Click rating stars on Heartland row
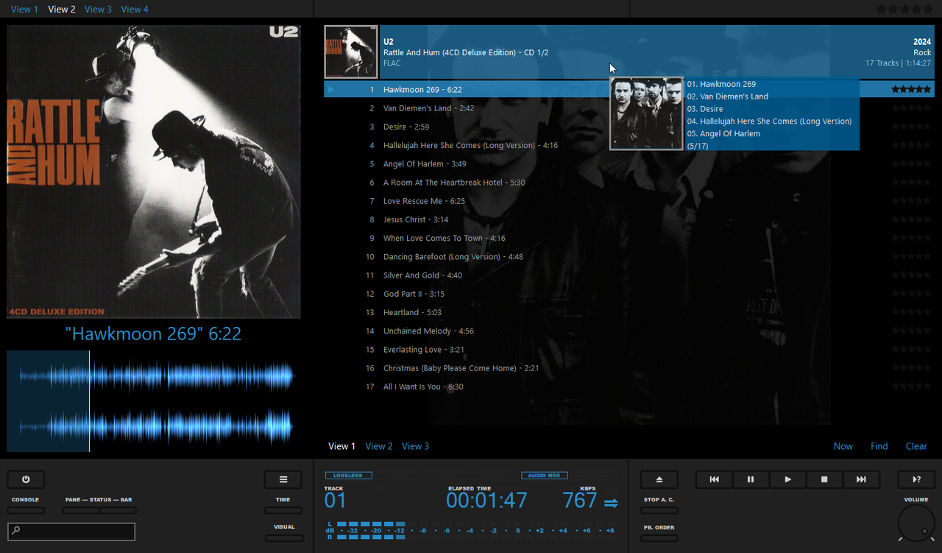Image resolution: width=942 pixels, height=553 pixels. click(x=911, y=312)
